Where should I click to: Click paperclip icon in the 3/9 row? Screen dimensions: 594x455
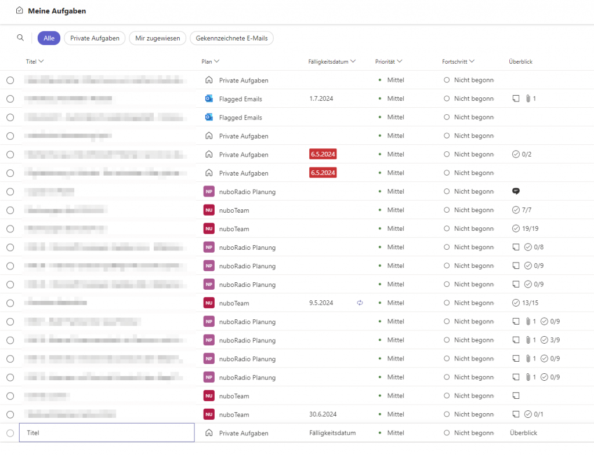pos(528,340)
